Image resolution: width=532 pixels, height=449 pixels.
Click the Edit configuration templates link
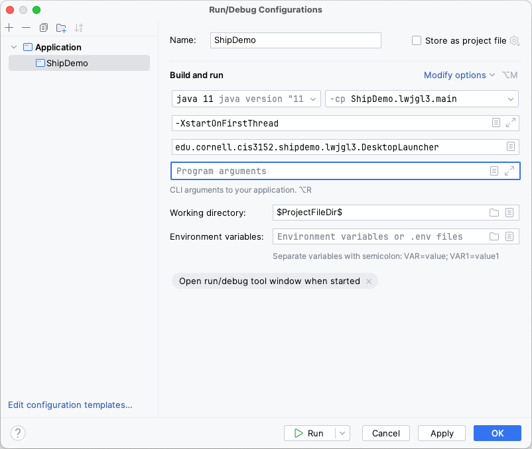pyautogui.click(x=70, y=405)
